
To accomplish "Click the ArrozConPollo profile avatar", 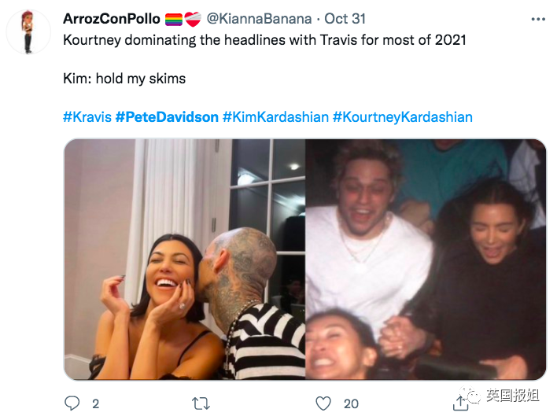I will coord(29,31).
